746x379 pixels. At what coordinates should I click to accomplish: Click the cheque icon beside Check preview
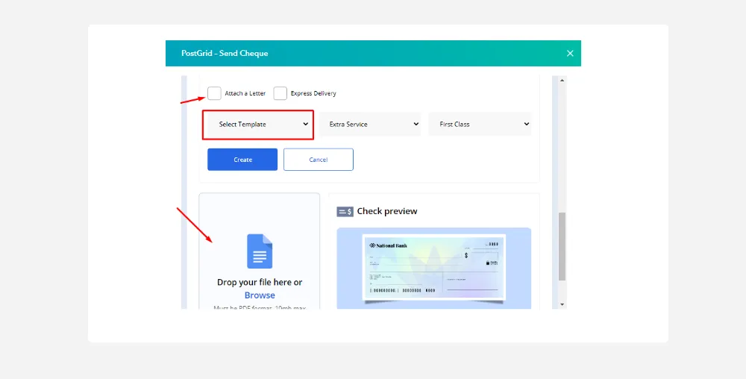[345, 212]
